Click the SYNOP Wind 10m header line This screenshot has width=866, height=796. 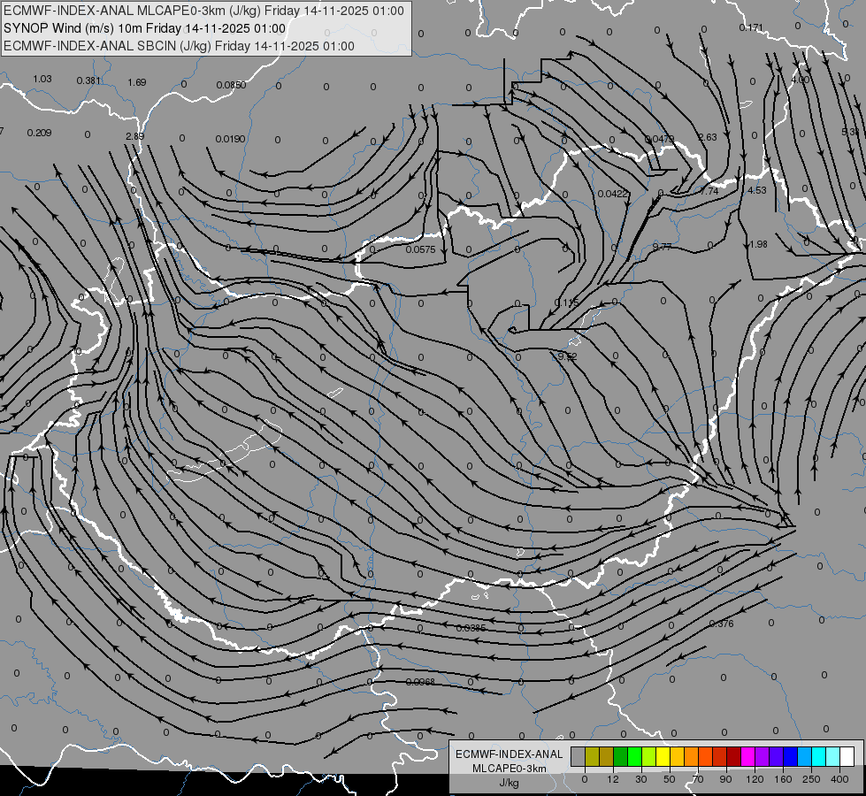[x=145, y=28]
